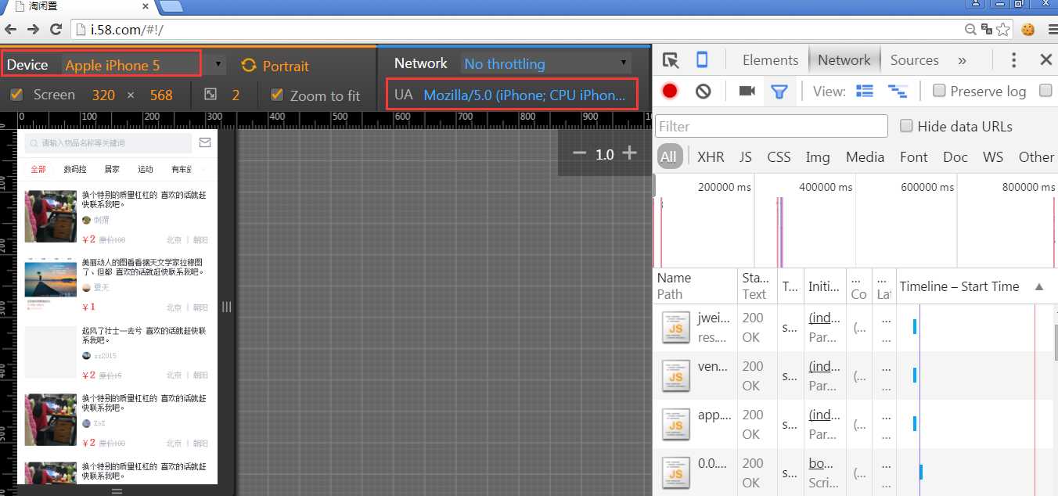The width and height of the screenshot is (1058, 496).
Task: Filter requests by Media
Action: tap(865, 156)
